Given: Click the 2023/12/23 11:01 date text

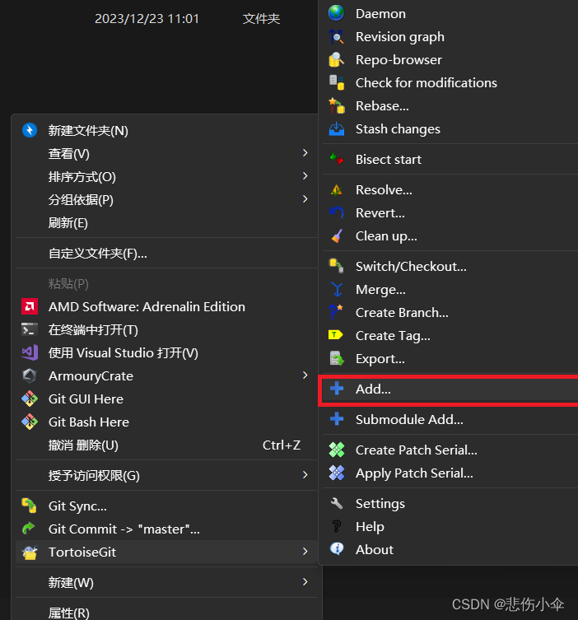Looking at the screenshot, I should pos(147,19).
